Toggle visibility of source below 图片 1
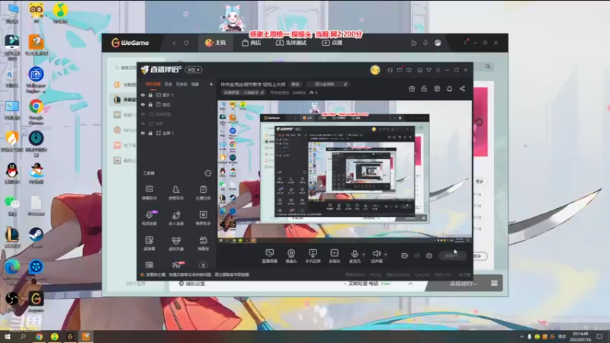 pos(143,104)
